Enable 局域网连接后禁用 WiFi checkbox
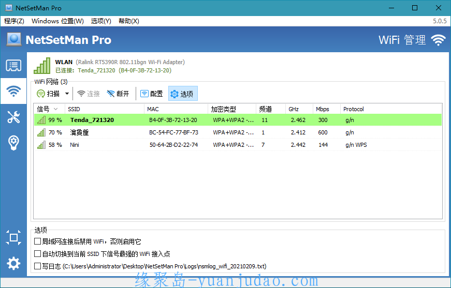451x288 pixels. pyautogui.click(x=37, y=241)
